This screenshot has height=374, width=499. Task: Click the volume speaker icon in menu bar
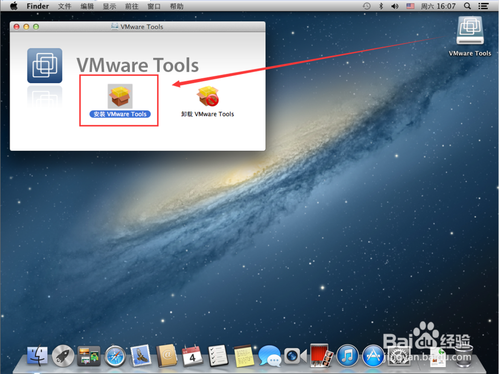coord(395,6)
